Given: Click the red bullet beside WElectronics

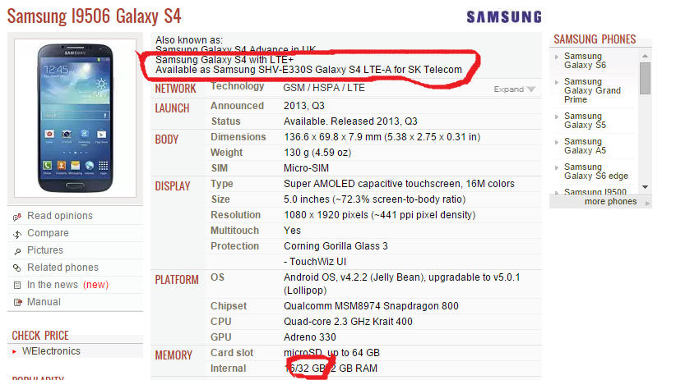Looking at the screenshot, I should [x=14, y=351].
